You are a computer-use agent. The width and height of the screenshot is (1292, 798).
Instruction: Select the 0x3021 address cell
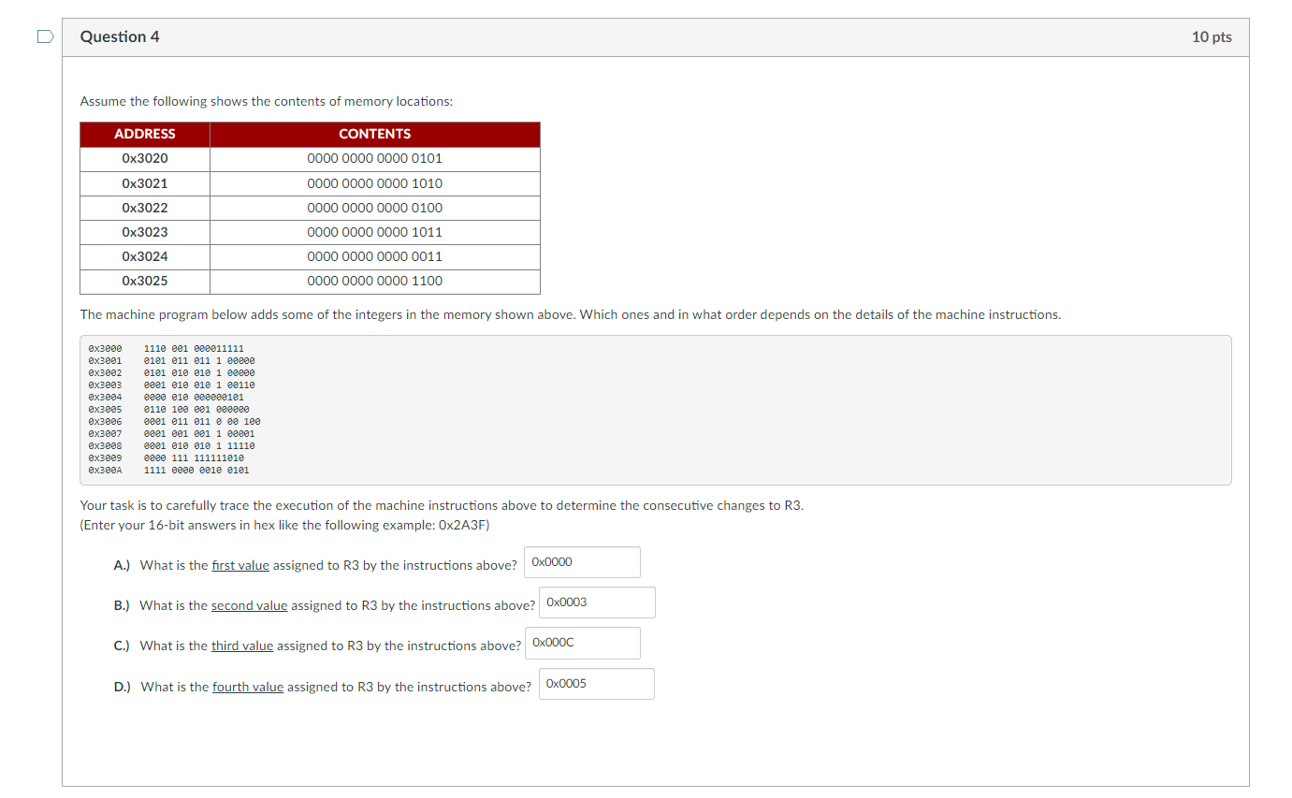pos(145,183)
